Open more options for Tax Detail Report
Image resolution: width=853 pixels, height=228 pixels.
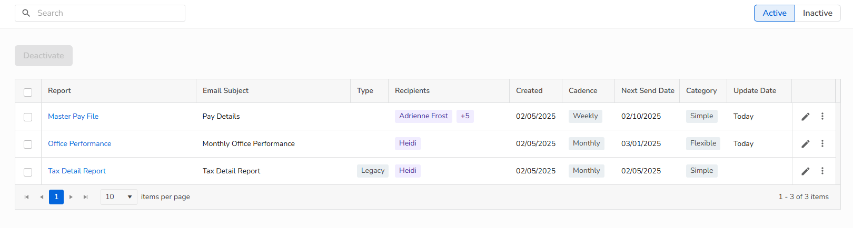822,171
